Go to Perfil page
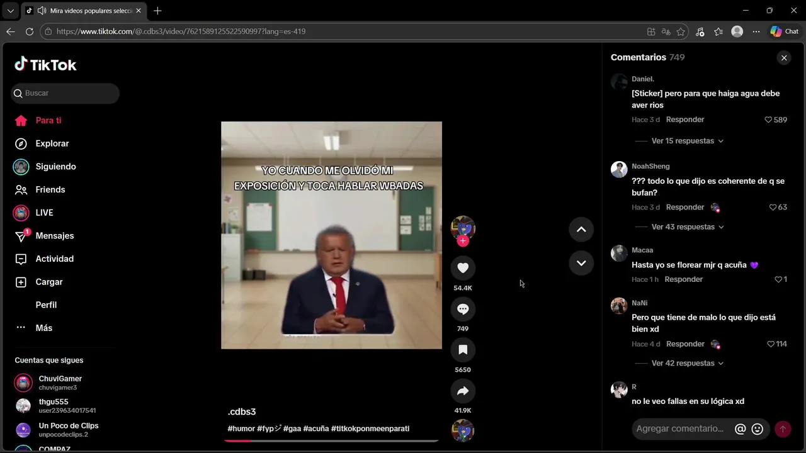 pos(46,305)
